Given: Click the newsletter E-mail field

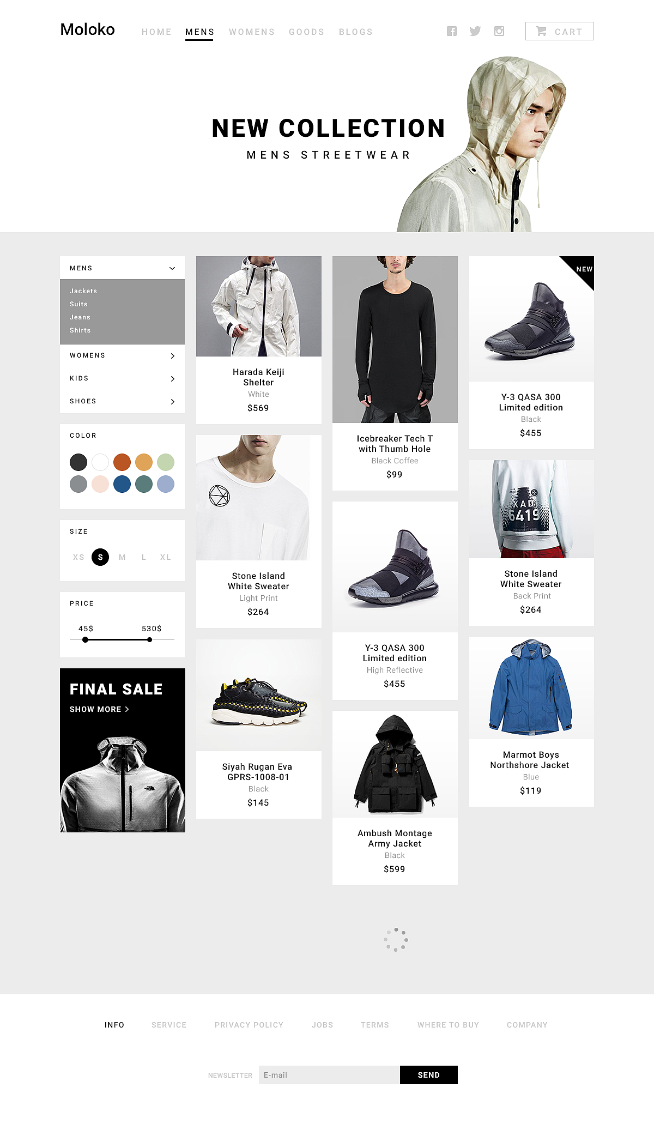Looking at the screenshot, I should [329, 1075].
